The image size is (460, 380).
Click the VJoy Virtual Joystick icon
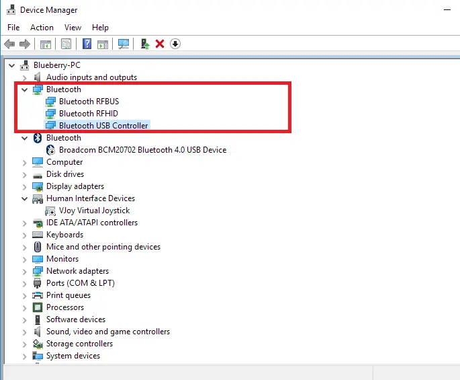click(50, 211)
